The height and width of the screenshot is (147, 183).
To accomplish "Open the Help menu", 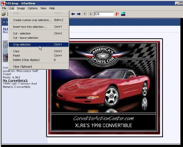I will 52,8.
